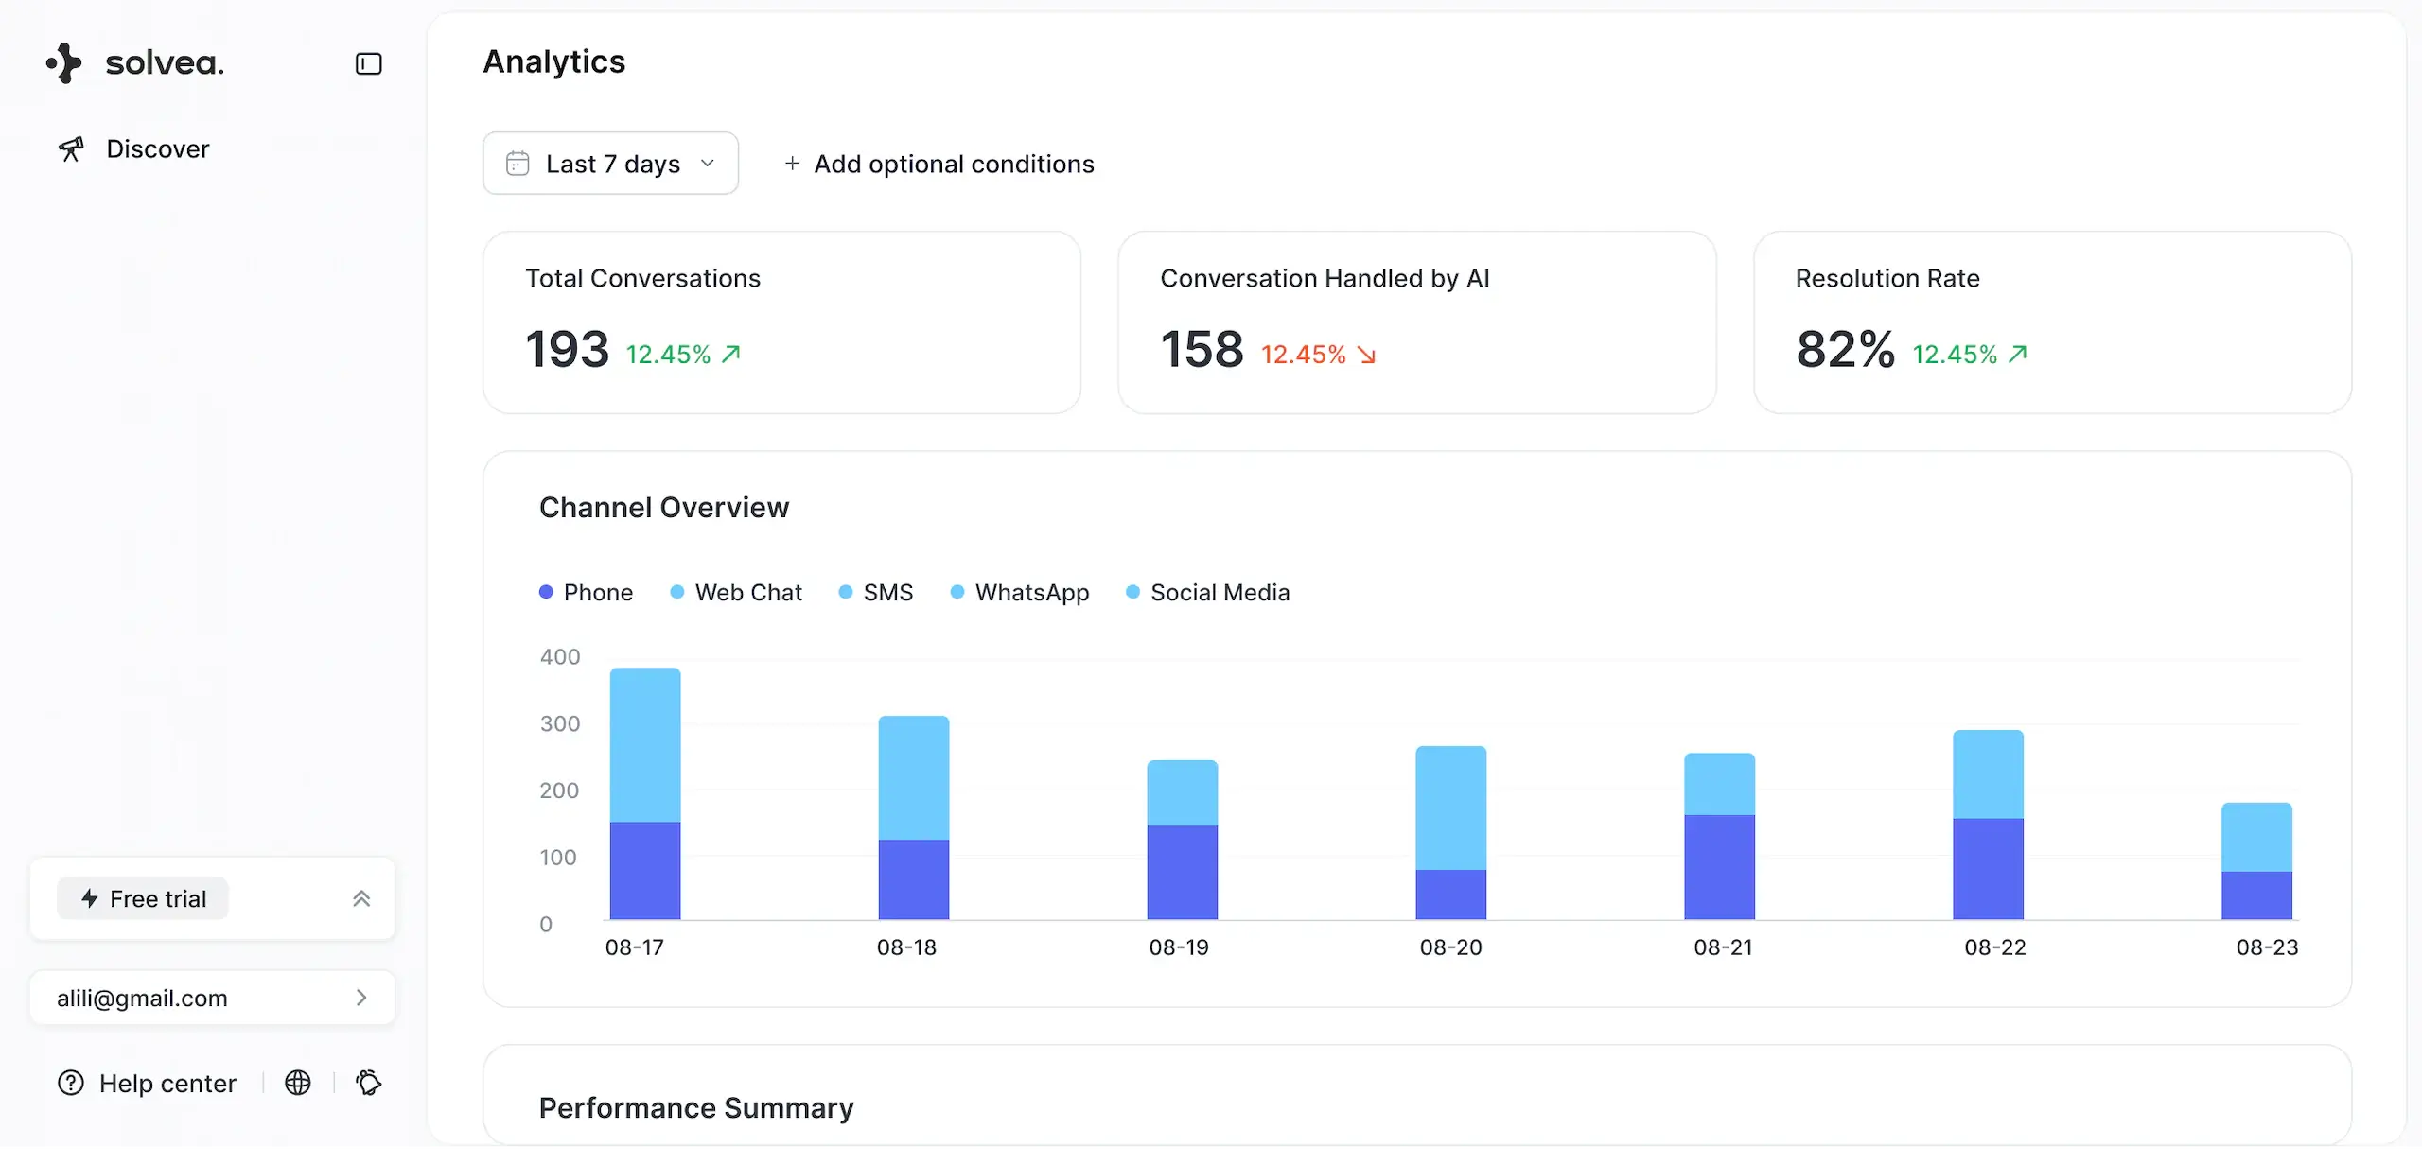Click the Free trial badge
The height and width of the screenshot is (1164, 2422).
143,898
